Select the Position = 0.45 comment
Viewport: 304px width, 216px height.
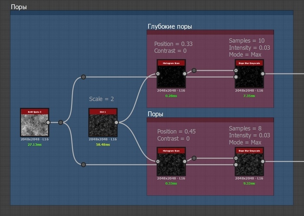[x=176, y=132]
